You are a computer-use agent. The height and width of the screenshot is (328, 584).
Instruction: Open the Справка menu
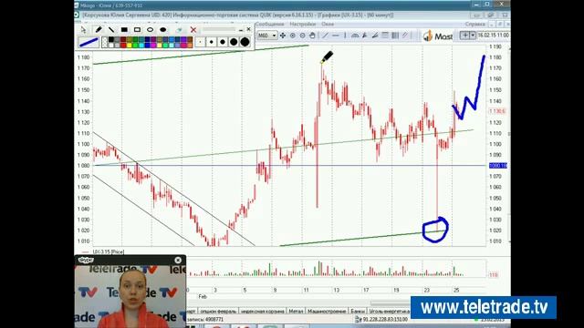(x=475, y=25)
